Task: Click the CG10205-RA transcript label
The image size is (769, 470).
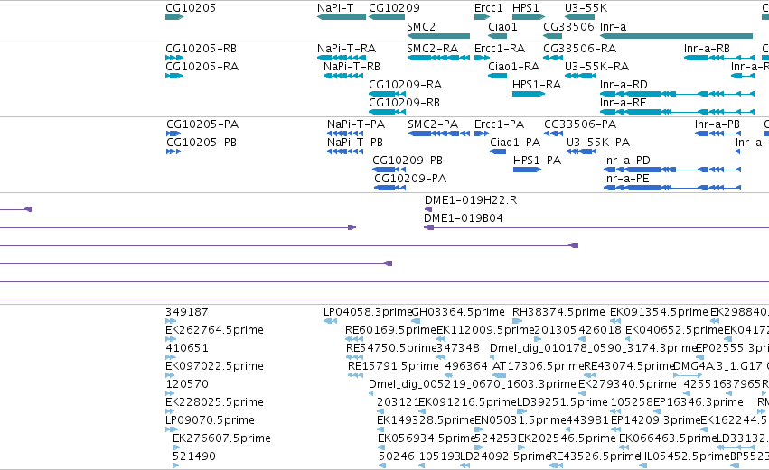Action: [202, 67]
